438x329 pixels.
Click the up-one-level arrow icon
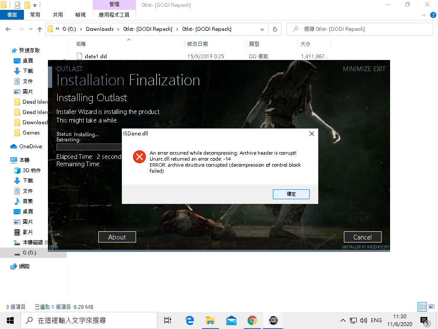pyautogui.click(x=40, y=29)
